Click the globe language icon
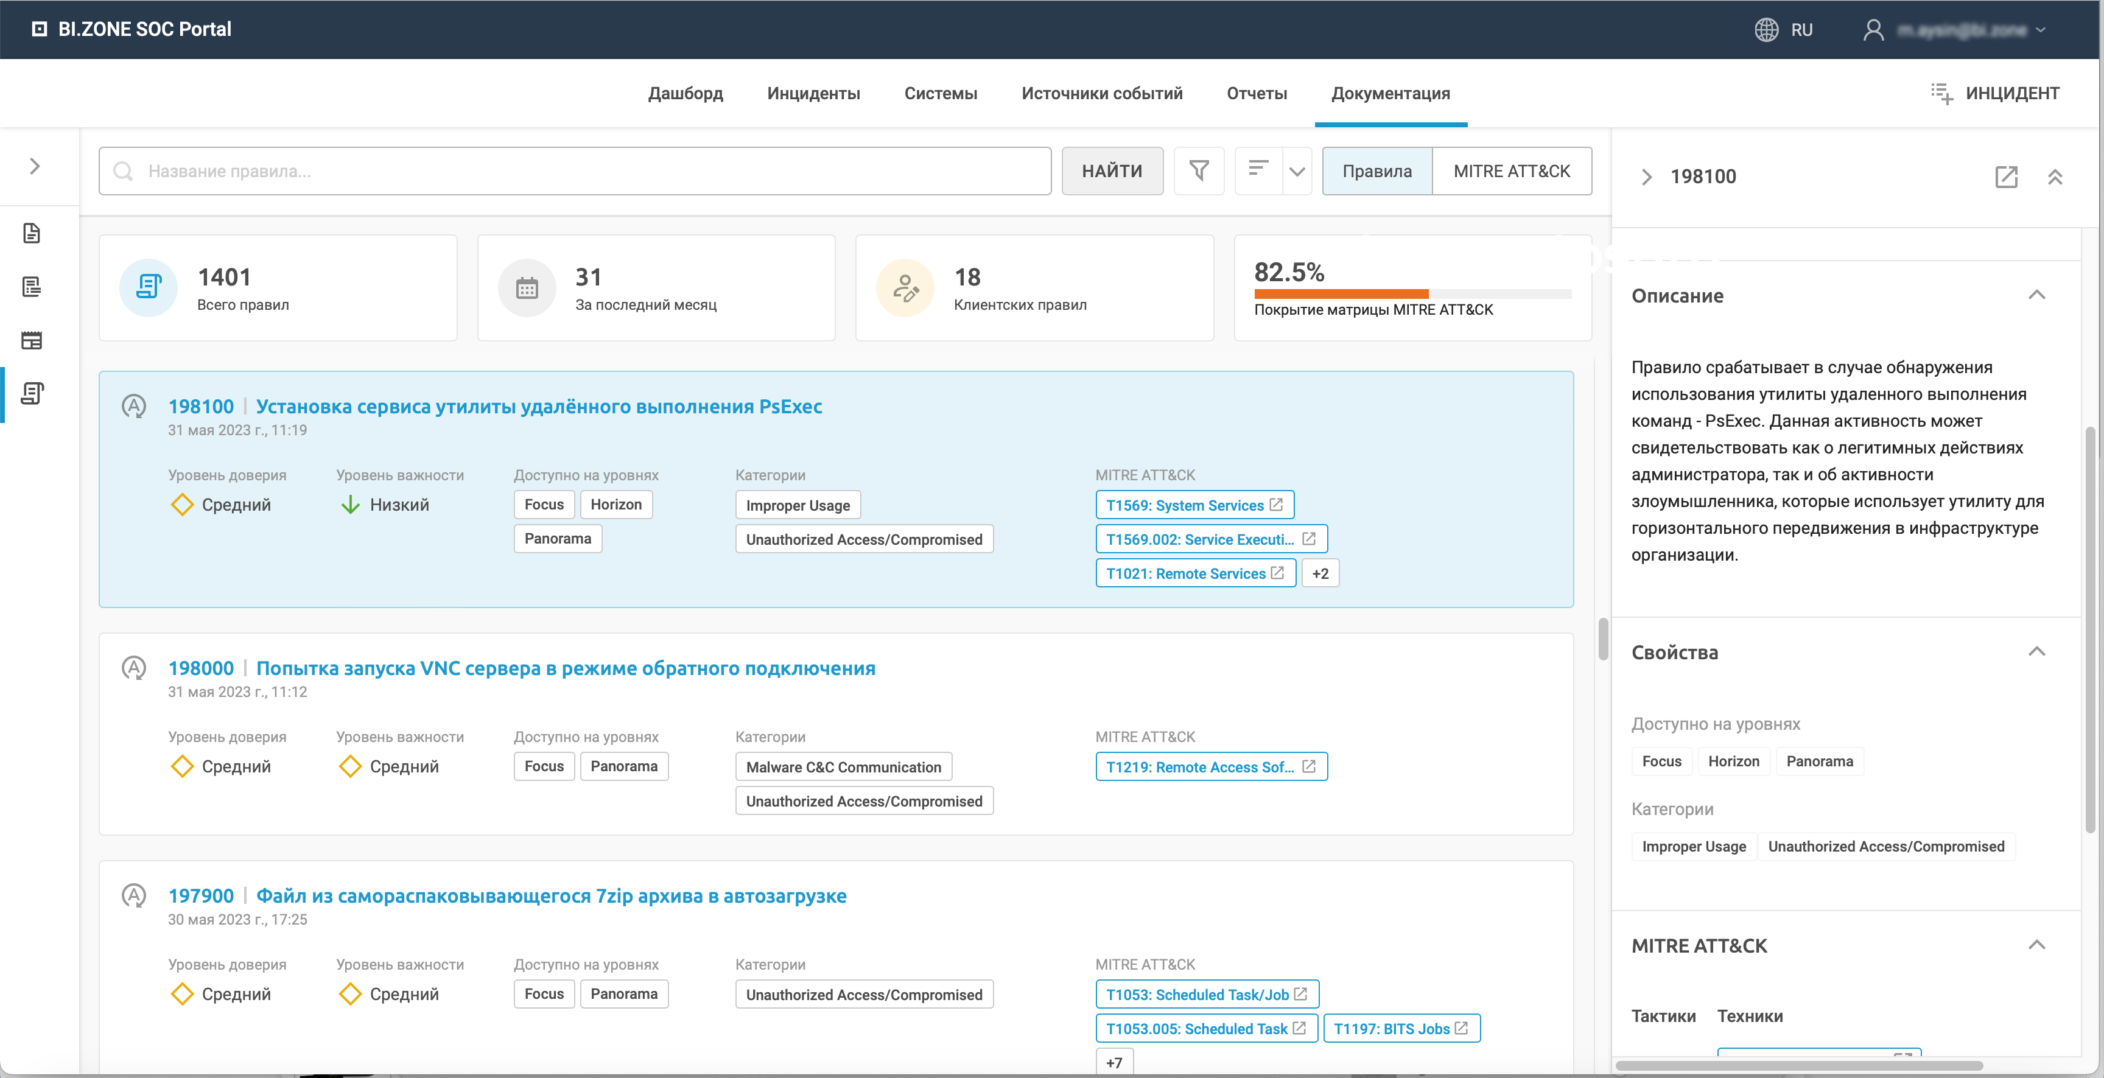This screenshot has width=2104, height=1078. [1766, 30]
